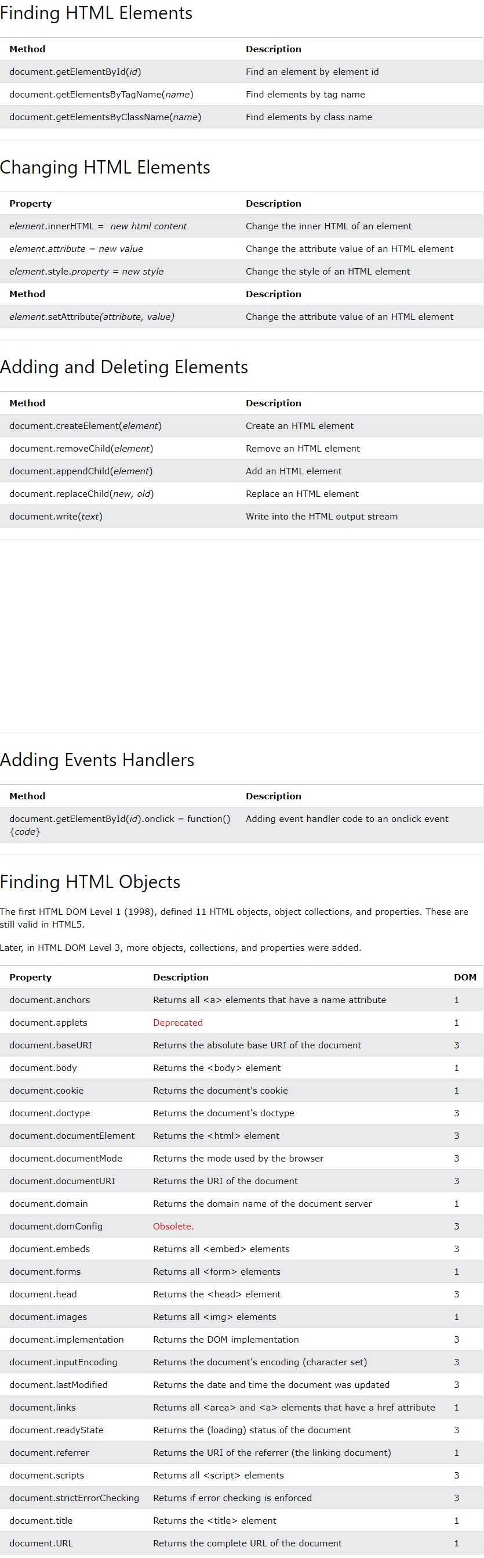Select element.style.property row

(242, 272)
